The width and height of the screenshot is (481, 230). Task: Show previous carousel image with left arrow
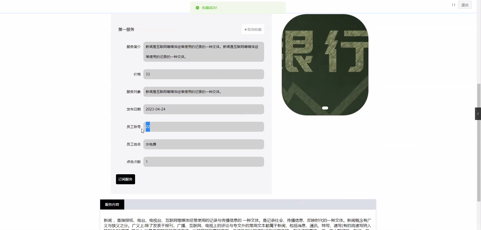(x=290, y=64)
